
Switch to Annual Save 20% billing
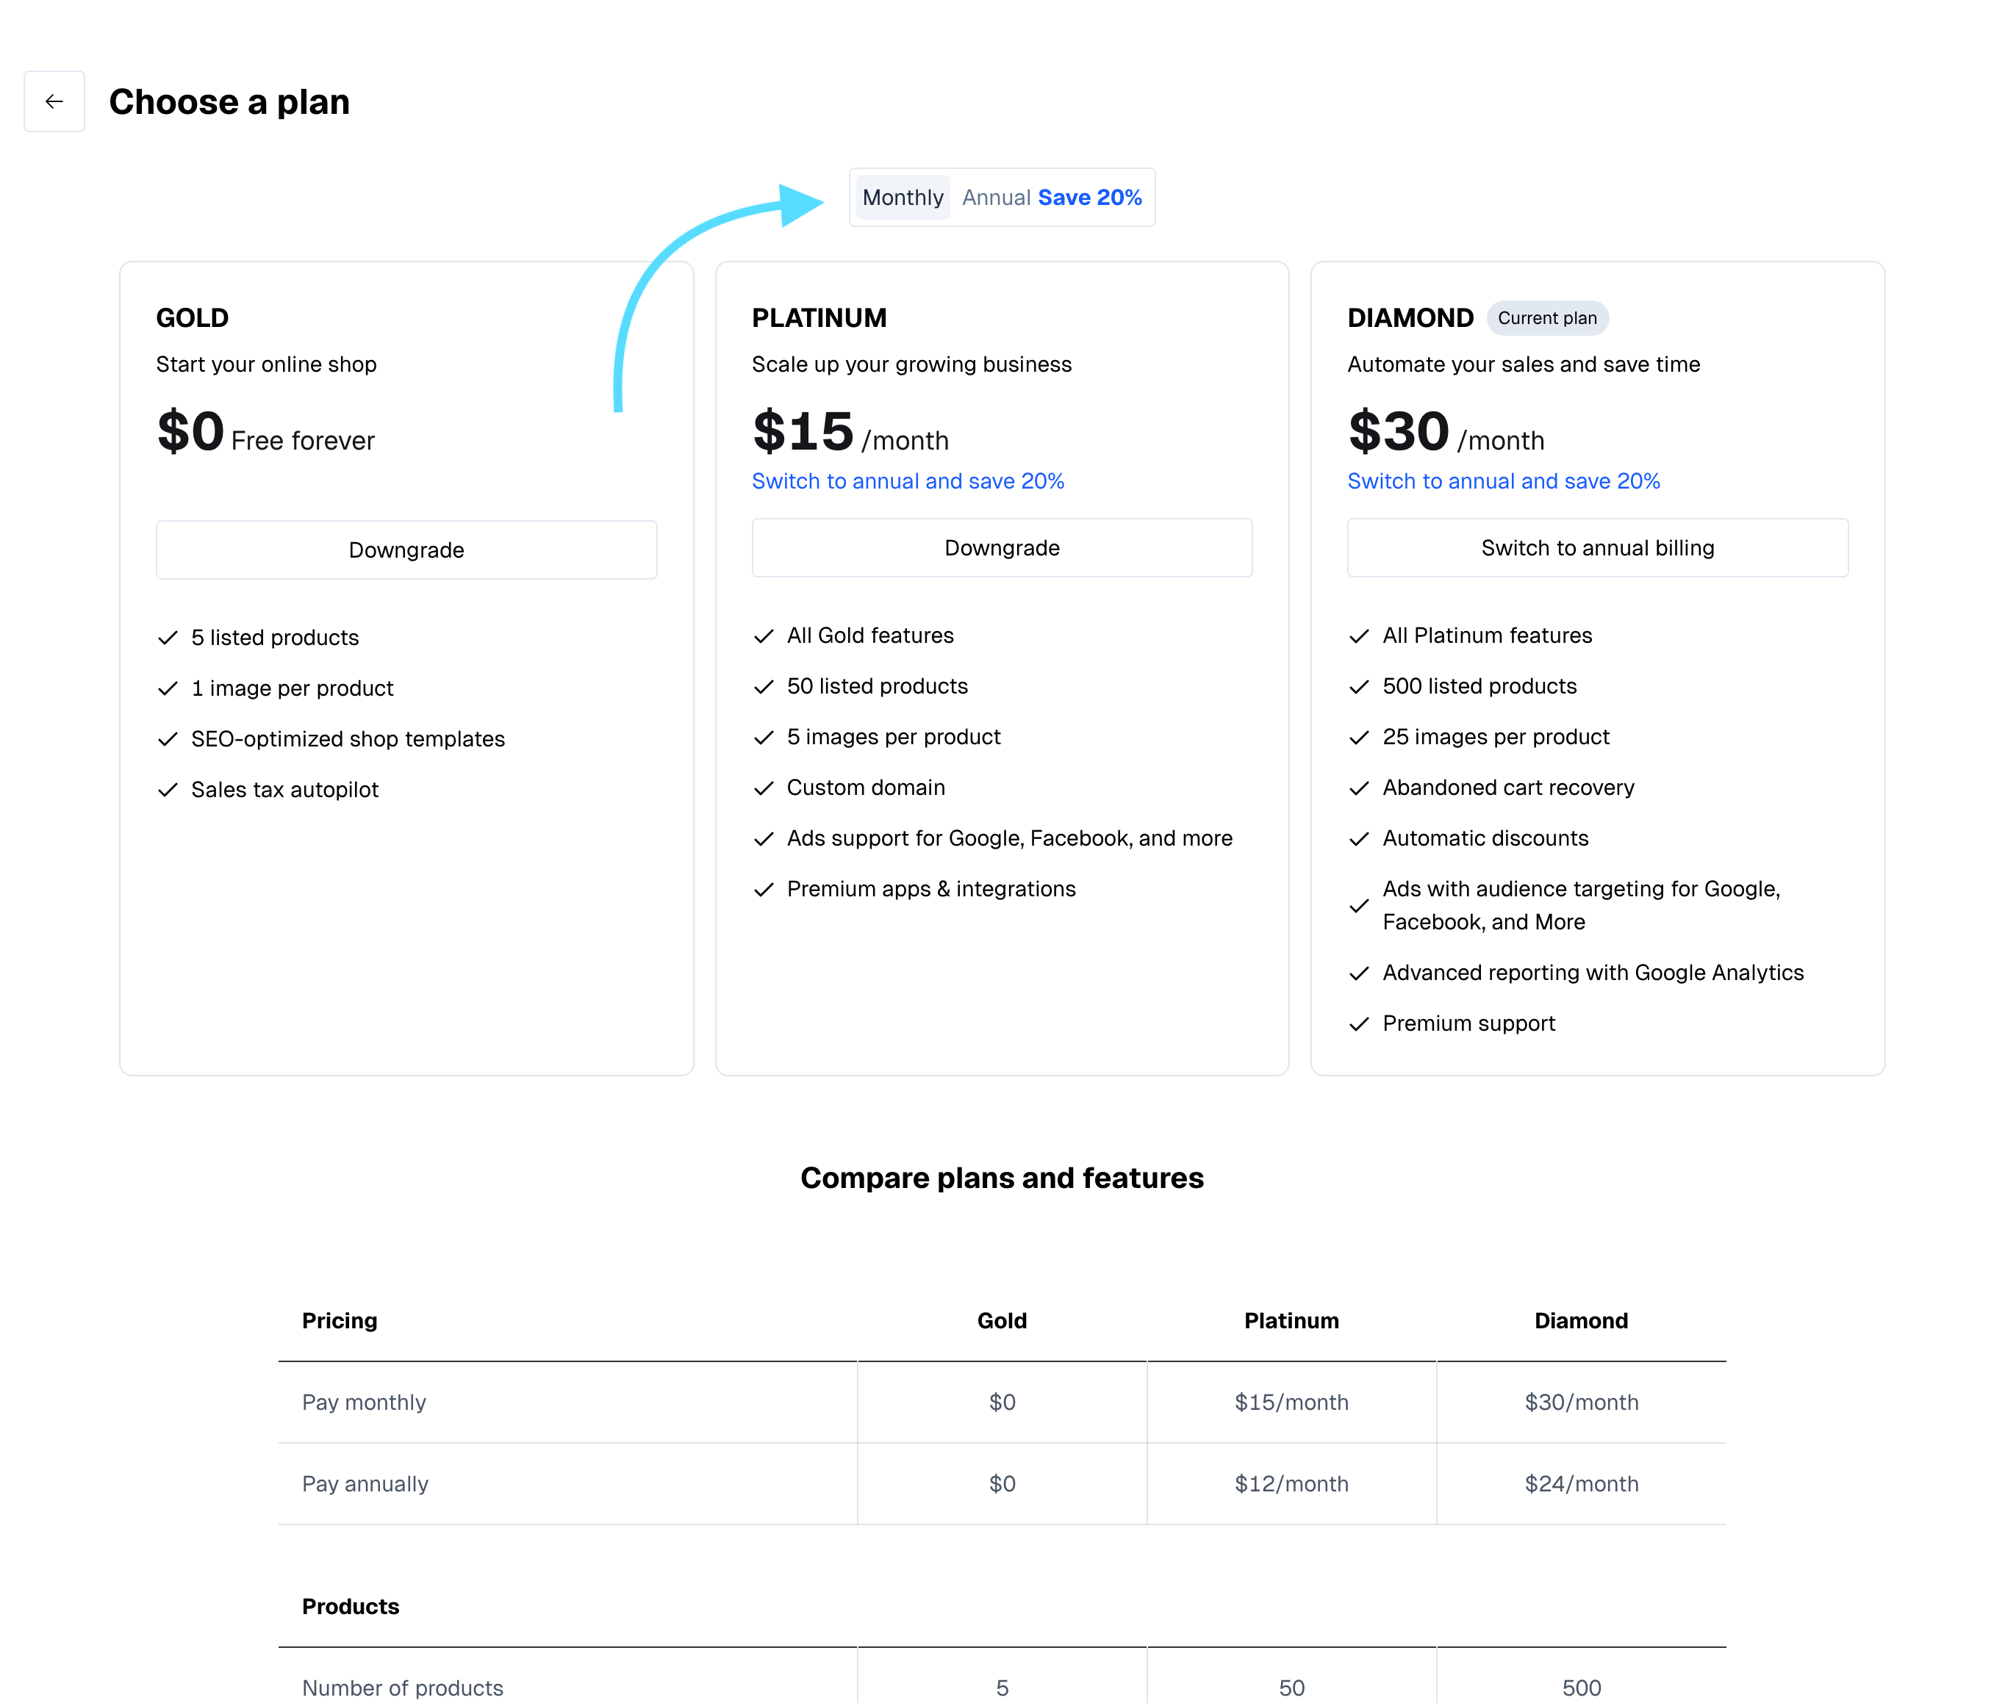pos(1051,198)
